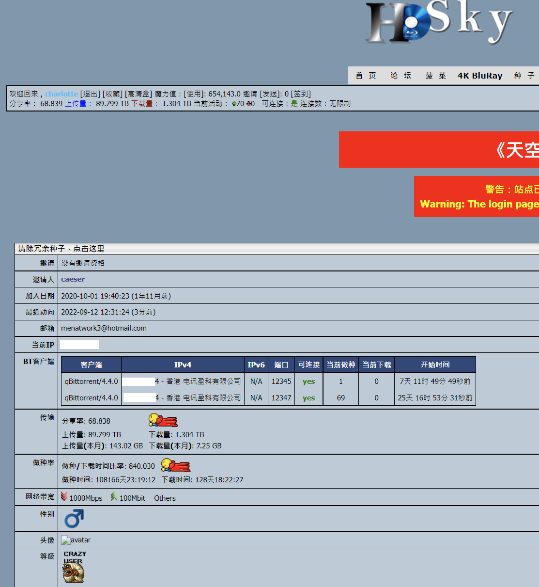Click the red login page warning banner
539x587 pixels.
(477, 197)
